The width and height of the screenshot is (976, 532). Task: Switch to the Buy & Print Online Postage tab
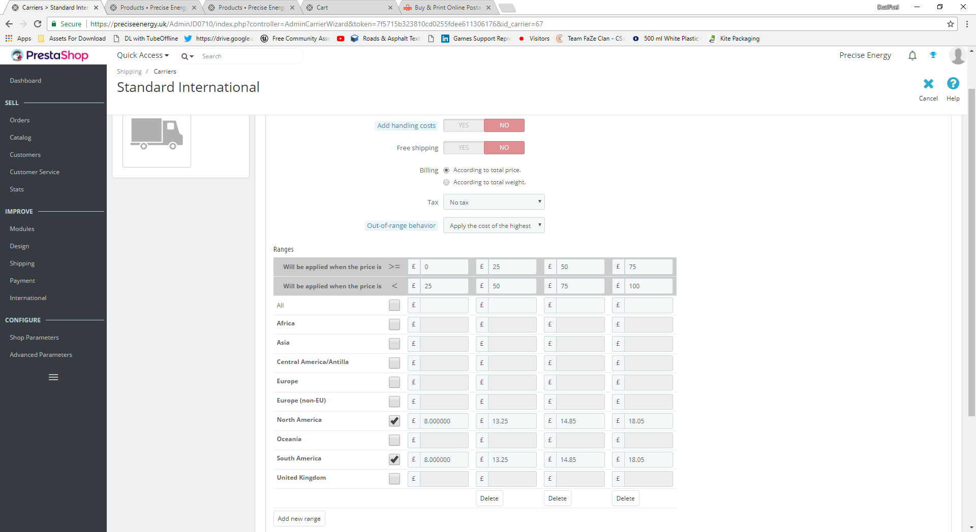pyautogui.click(x=448, y=8)
